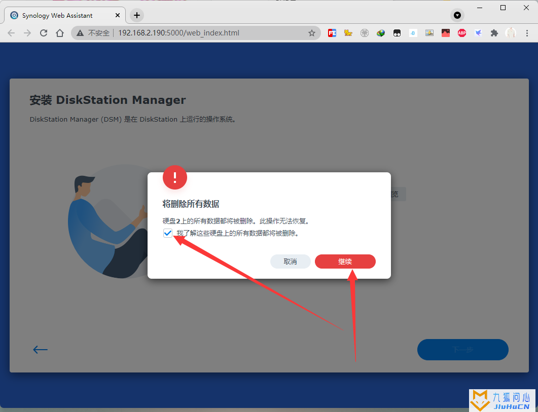Click the colorful globe IDM extension icon
This screenshot has height=412, width=538.
click(380, 33)
